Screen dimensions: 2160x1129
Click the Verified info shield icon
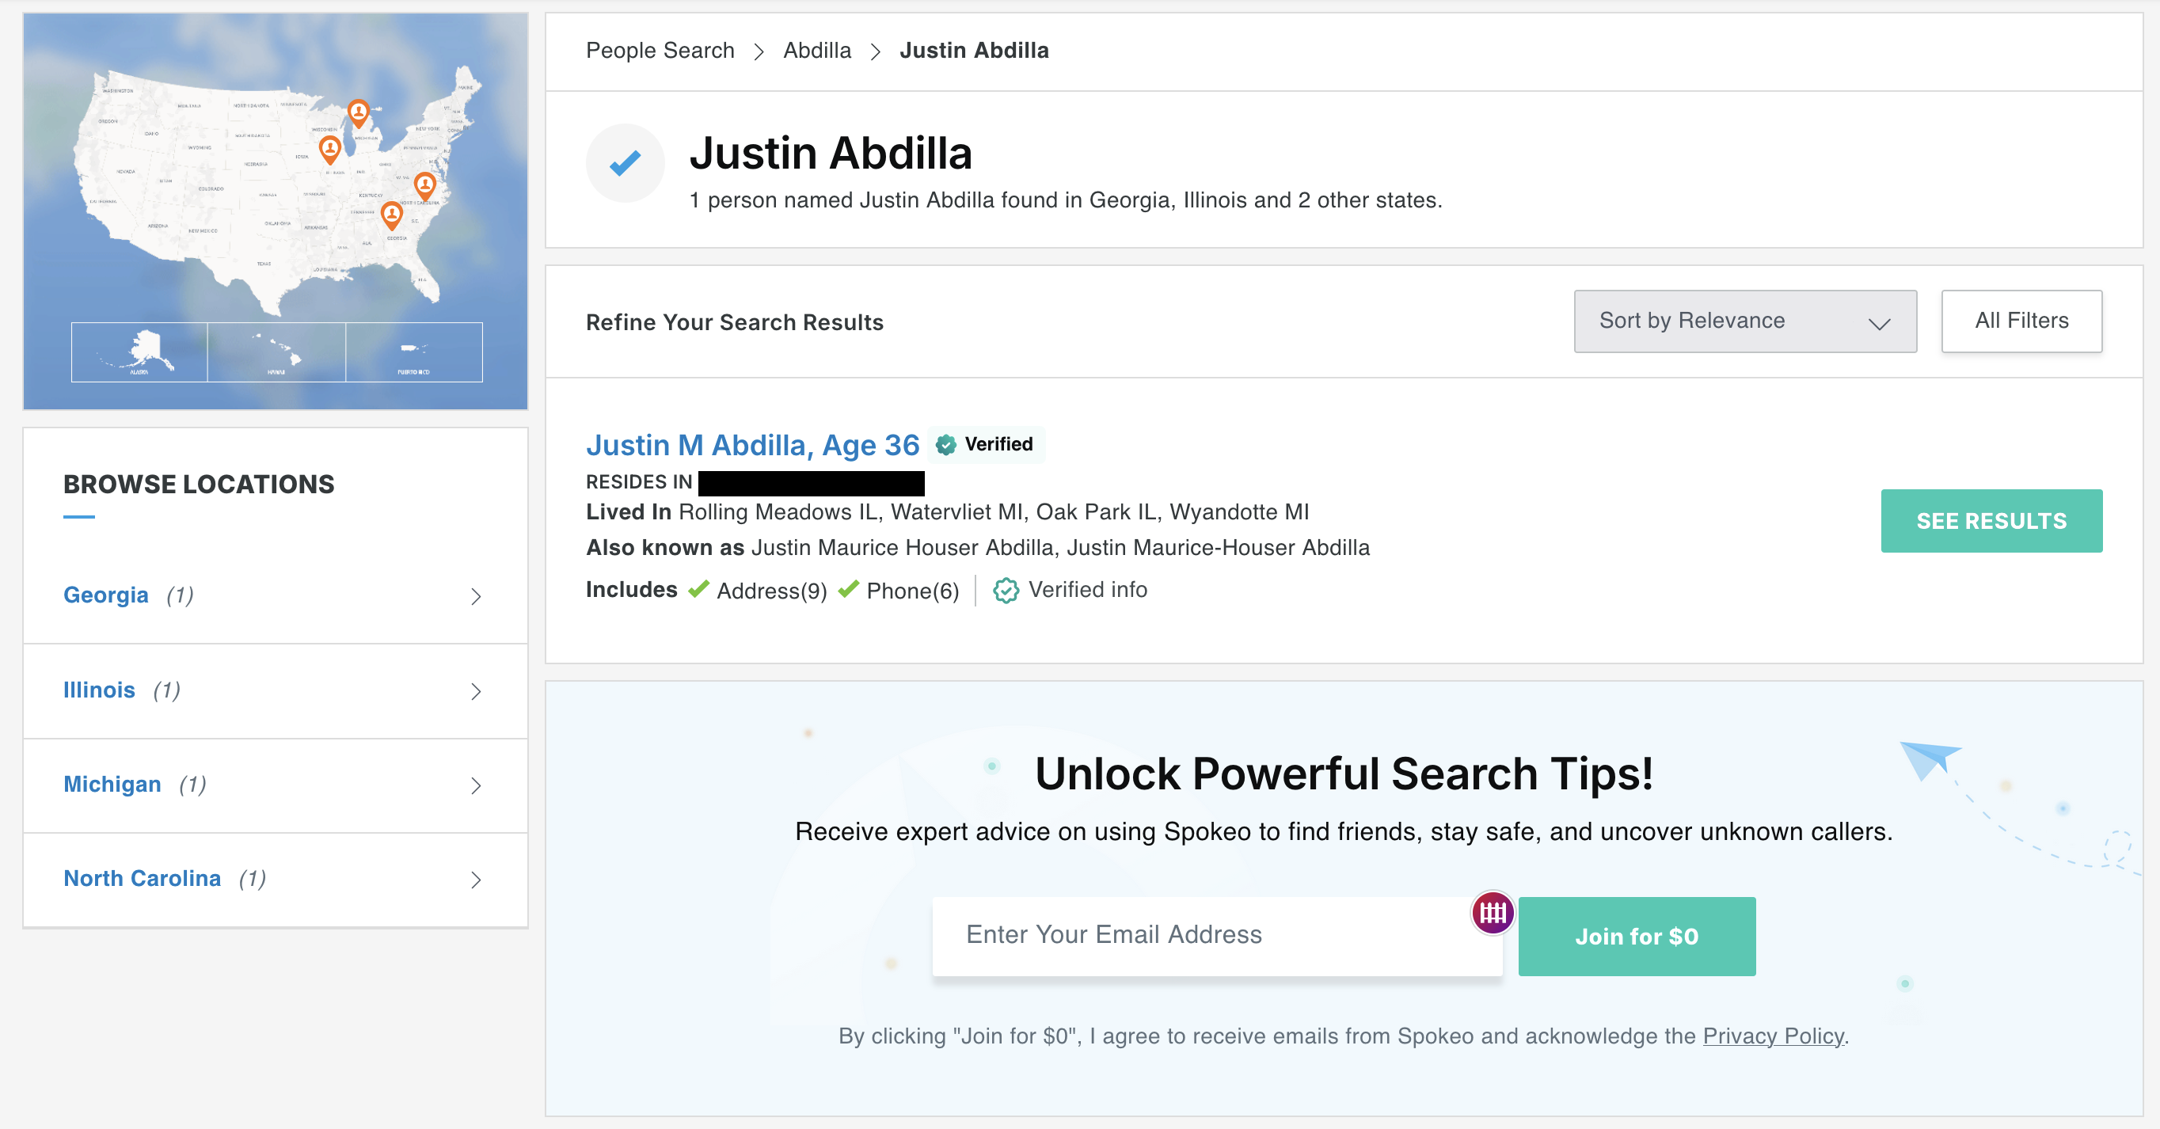1006,590
